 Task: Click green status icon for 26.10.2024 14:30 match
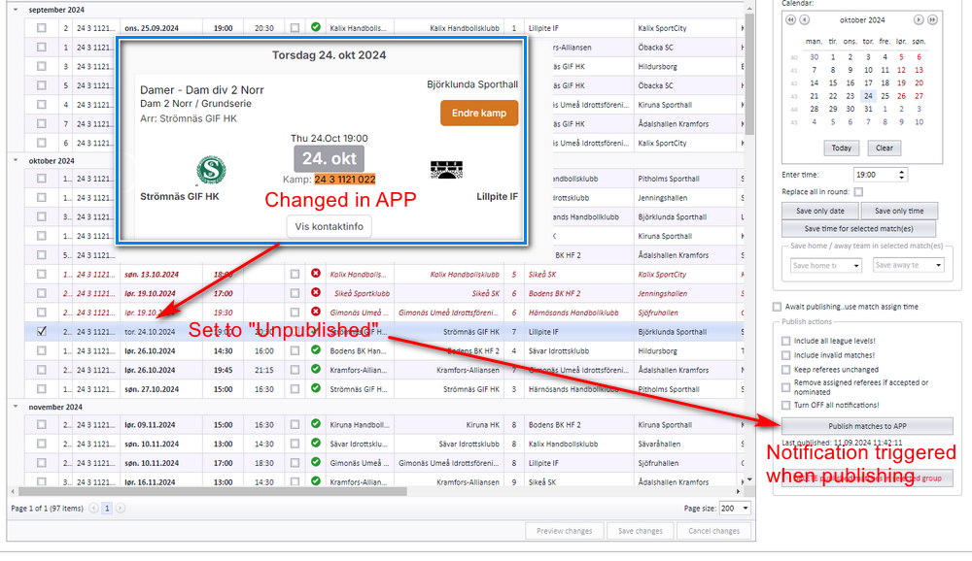(x=316, y=350)
